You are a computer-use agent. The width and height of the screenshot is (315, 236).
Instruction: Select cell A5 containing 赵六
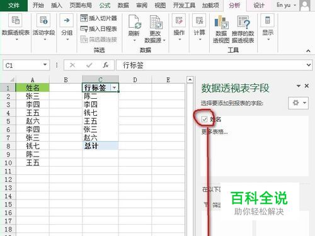click(33, 121)
